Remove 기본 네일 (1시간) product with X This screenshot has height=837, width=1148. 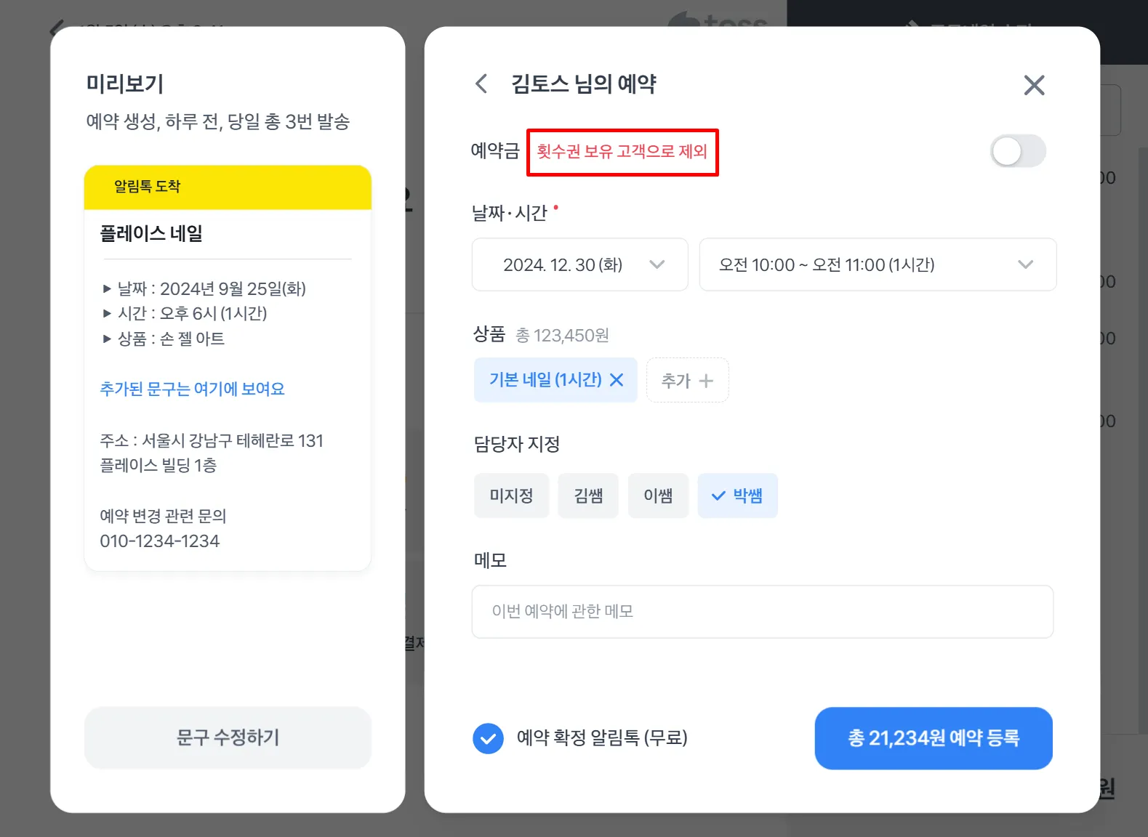[x=617, y=380]
